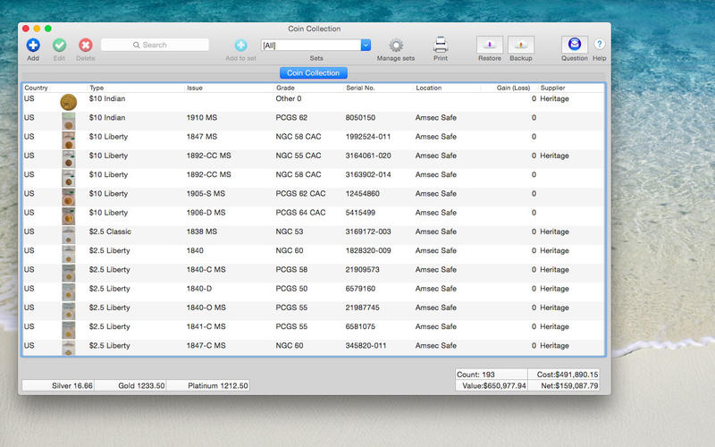Select the PCGS 64 CAC grade cell
This screenshot has width=715, height=447.
300,213
